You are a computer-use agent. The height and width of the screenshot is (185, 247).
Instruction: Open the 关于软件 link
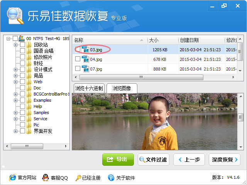click(x=125, y=178)
